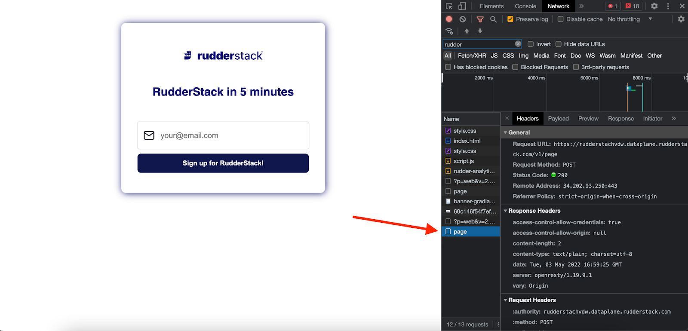Open the network search magnifier

494,19
